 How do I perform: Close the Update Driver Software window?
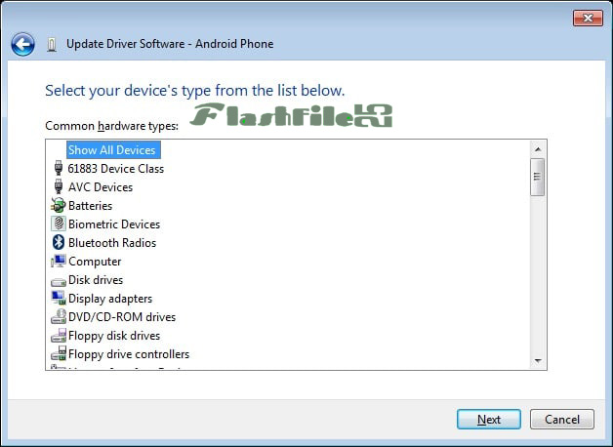tap(588, 18)
